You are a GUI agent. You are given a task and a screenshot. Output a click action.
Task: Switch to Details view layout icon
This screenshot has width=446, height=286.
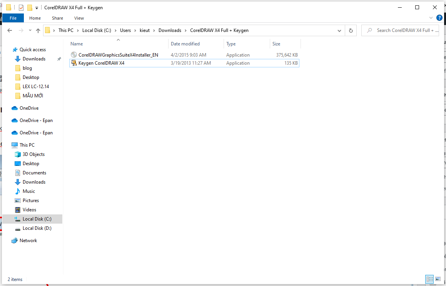[x=429, y=279]
